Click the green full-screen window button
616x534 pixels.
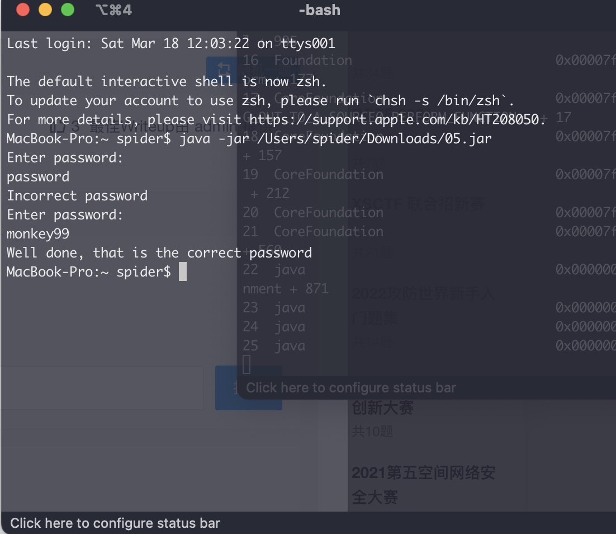(x=67, y=10)
